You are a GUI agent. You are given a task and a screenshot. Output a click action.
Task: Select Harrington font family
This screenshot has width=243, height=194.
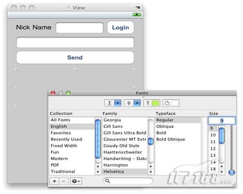(125, 165)
